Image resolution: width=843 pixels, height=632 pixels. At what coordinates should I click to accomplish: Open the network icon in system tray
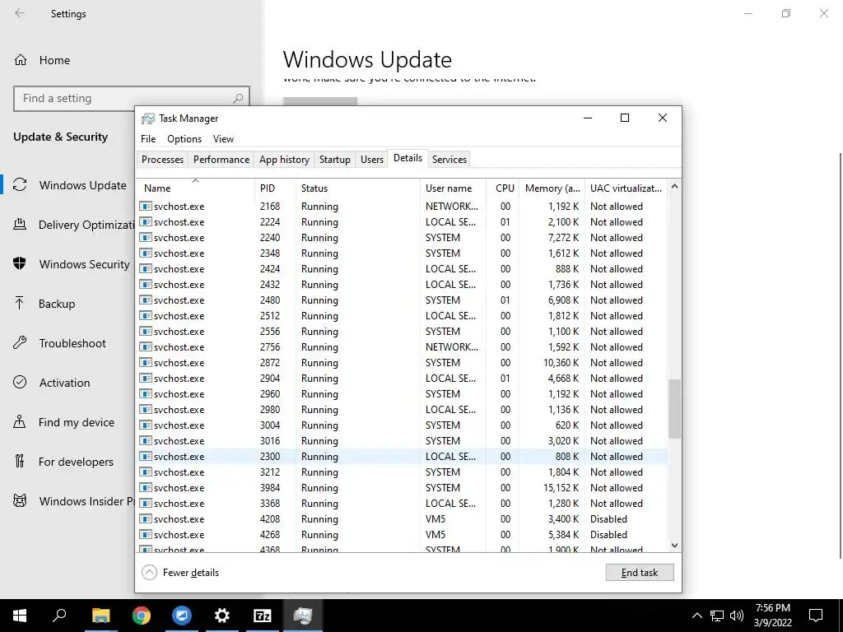(x=717, y=616)
